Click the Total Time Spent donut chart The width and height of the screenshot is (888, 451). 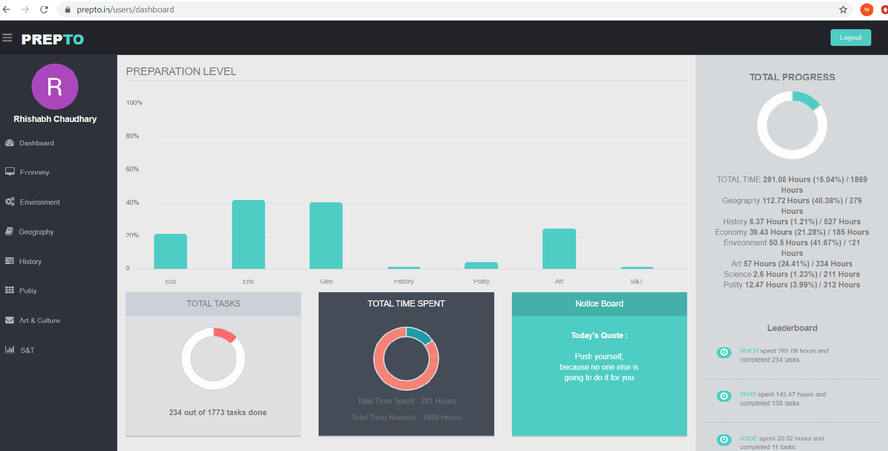tap(406, 359)
